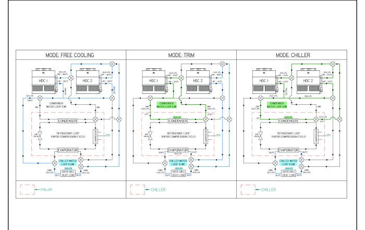365x230 pixels.
Task: Select HDC 2 tower in Chiller diagram
Action: point(309,81)
